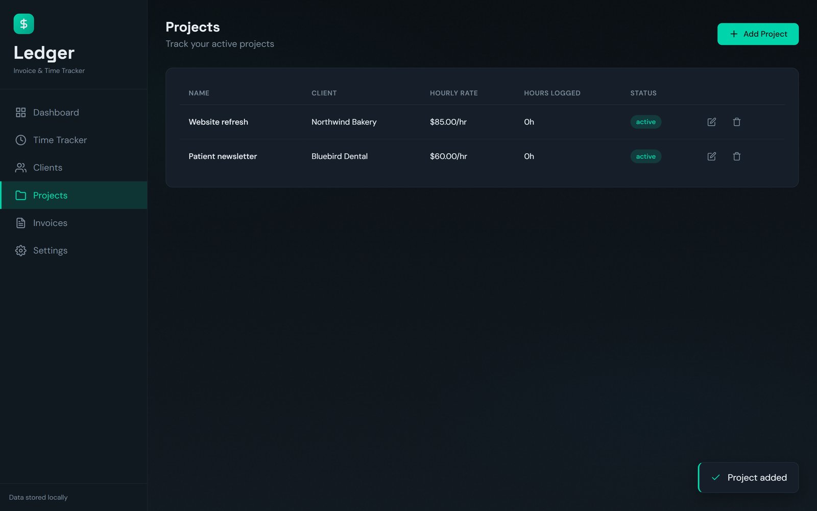Click the $60.00/hr rate value
Image resolution: width=817 pixels, height=511 pixels.
point(448,156)
